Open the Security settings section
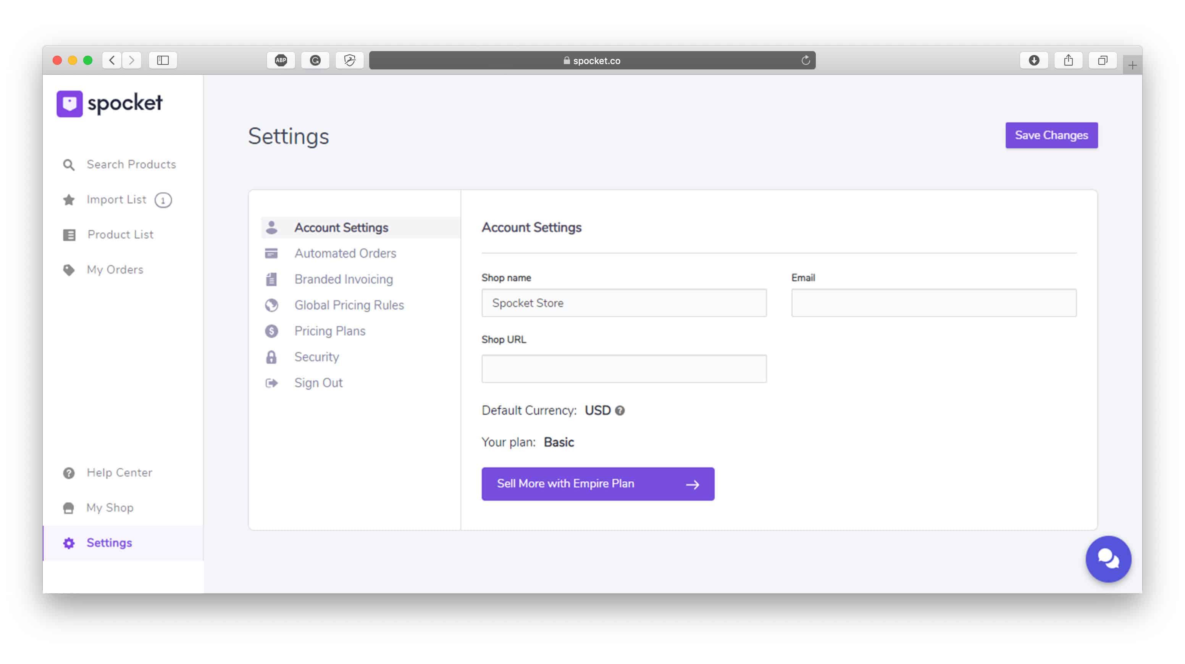The image size is (1185, 664). pos(316,356)
